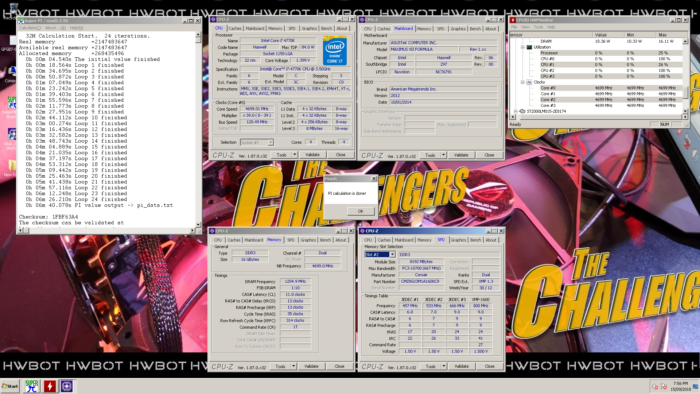Switch to Memory tab in Mainboard window

coord(424,29)
